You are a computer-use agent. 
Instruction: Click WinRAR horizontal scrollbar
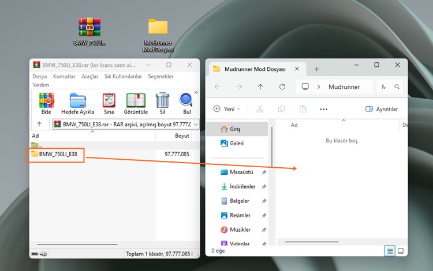(77, 244)
